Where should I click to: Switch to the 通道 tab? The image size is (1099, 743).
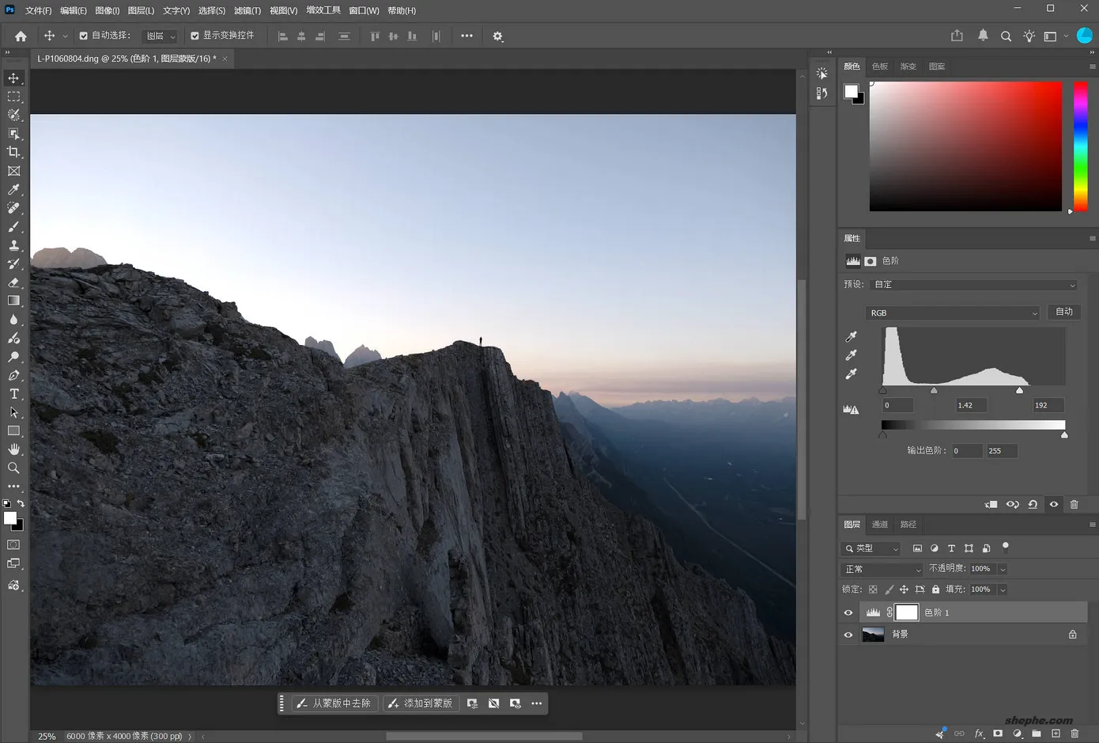tap(879, 525)
